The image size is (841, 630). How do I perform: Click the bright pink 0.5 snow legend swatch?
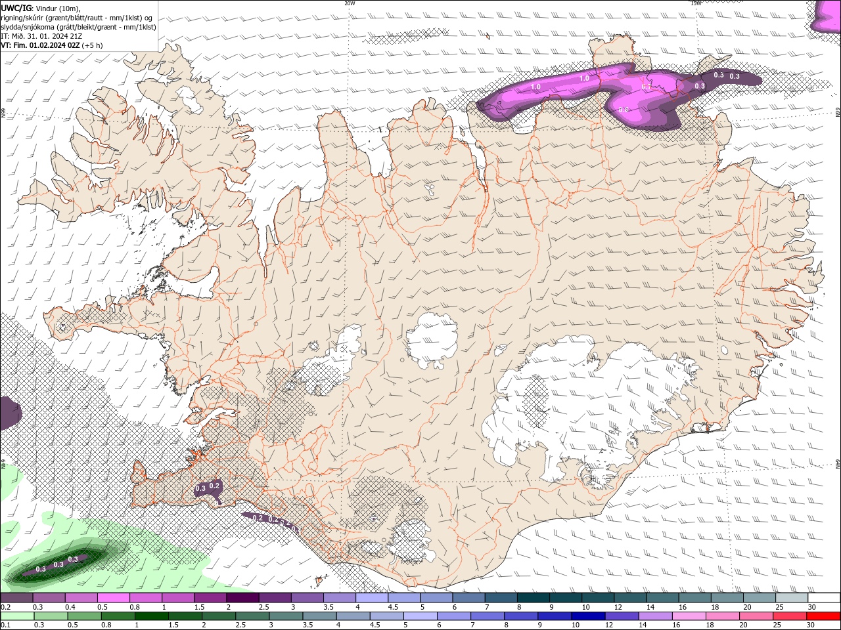[x=113, y=598]
